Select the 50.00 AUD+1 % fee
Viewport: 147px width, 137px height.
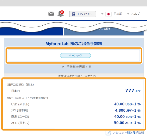[x=127, y=123]
